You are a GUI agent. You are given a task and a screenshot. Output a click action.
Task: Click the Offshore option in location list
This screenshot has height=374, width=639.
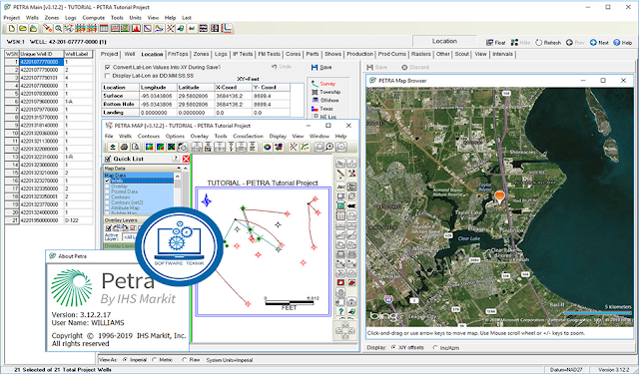click(325, 100)
